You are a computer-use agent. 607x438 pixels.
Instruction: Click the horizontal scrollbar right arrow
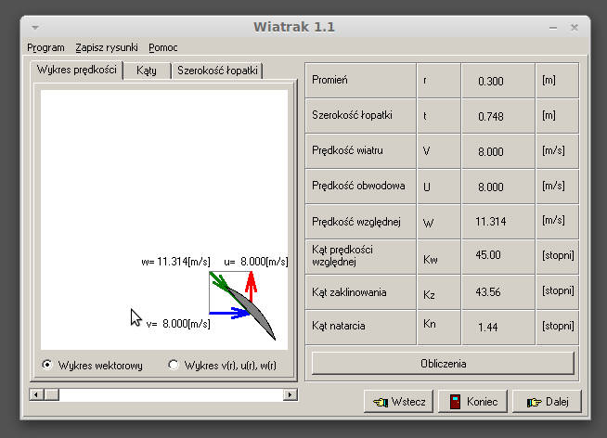click(290, 394)
